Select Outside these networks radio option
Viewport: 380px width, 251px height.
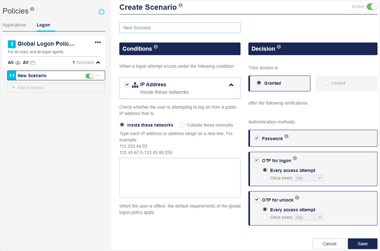tap(182, 125)
